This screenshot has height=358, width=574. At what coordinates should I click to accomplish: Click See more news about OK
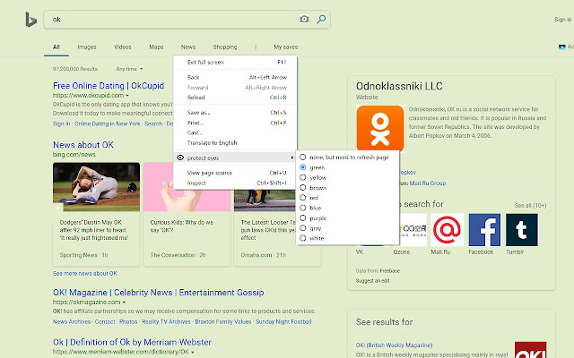[85, 273]
